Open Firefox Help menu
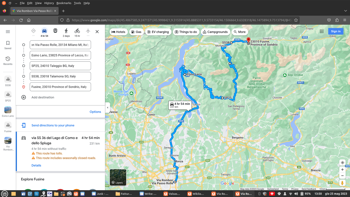Screen dimensions: 350x197 87,3
